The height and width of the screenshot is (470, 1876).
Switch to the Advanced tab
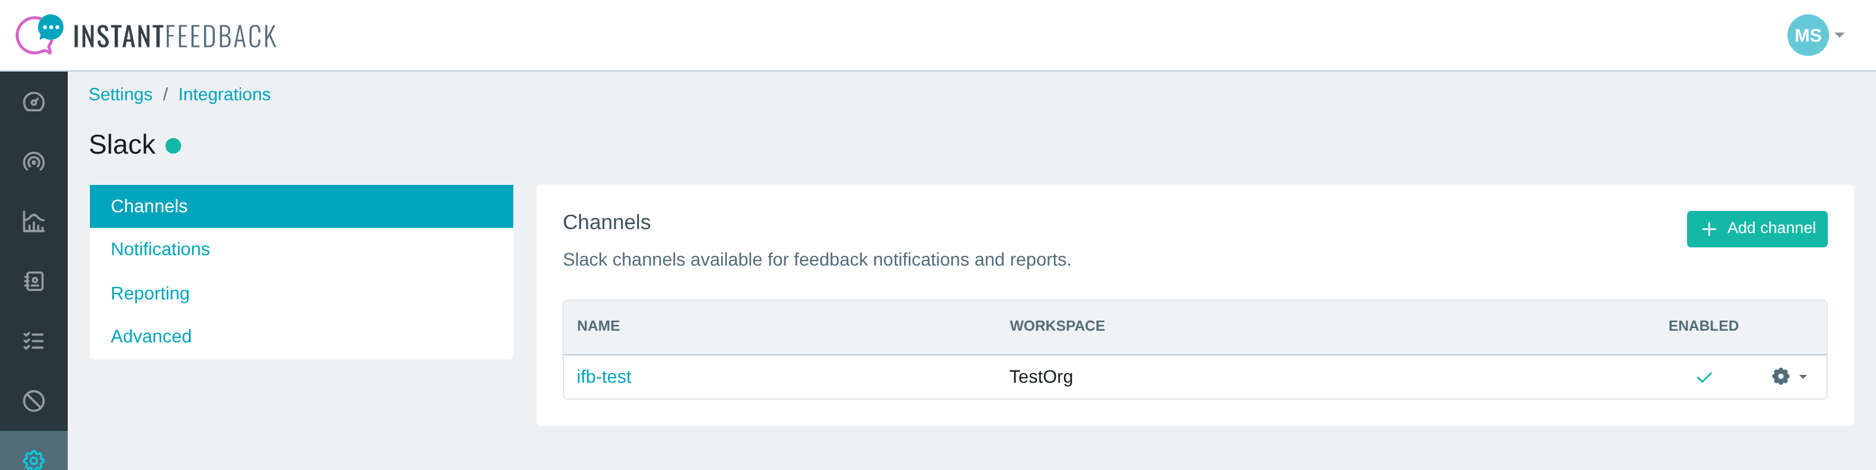[301, 336]
